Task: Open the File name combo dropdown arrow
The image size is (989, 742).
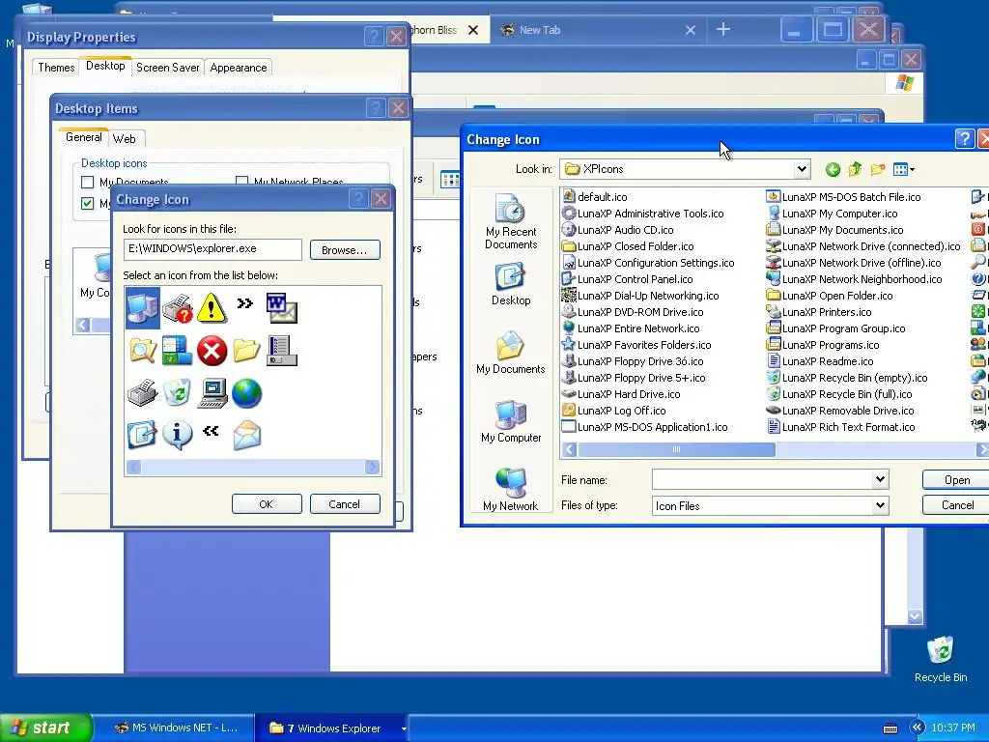Action: [x=881, y=479]
